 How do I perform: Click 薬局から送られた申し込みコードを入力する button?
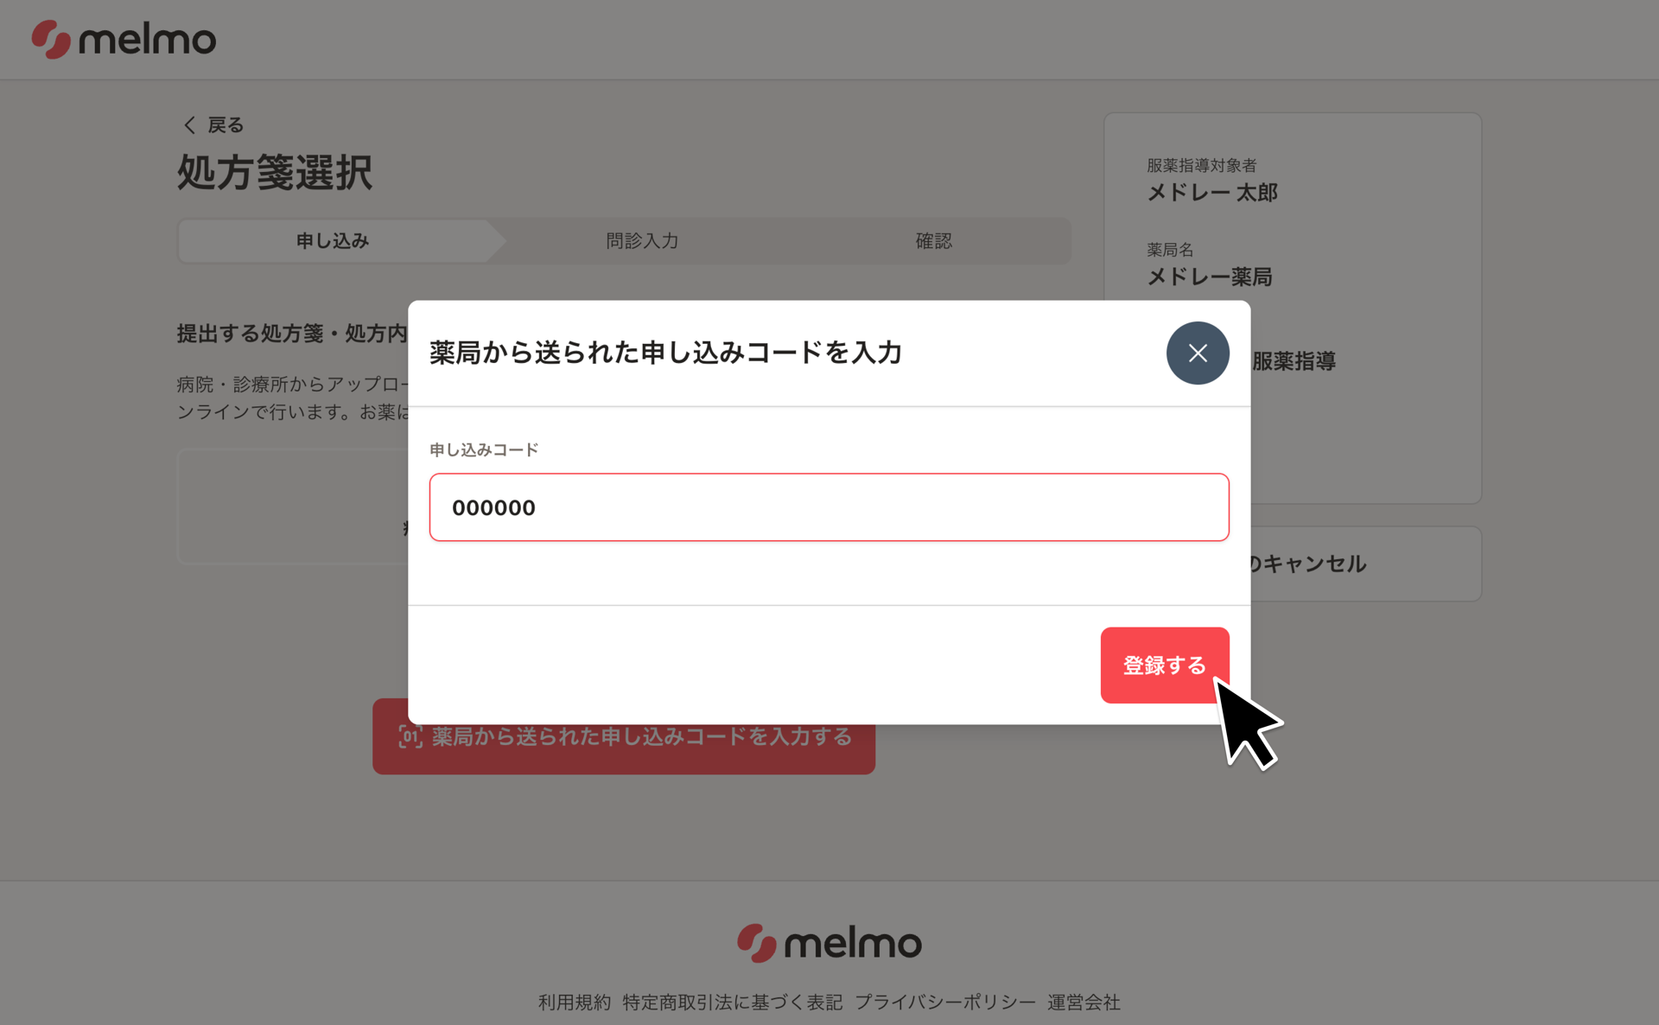click(624, 736)
